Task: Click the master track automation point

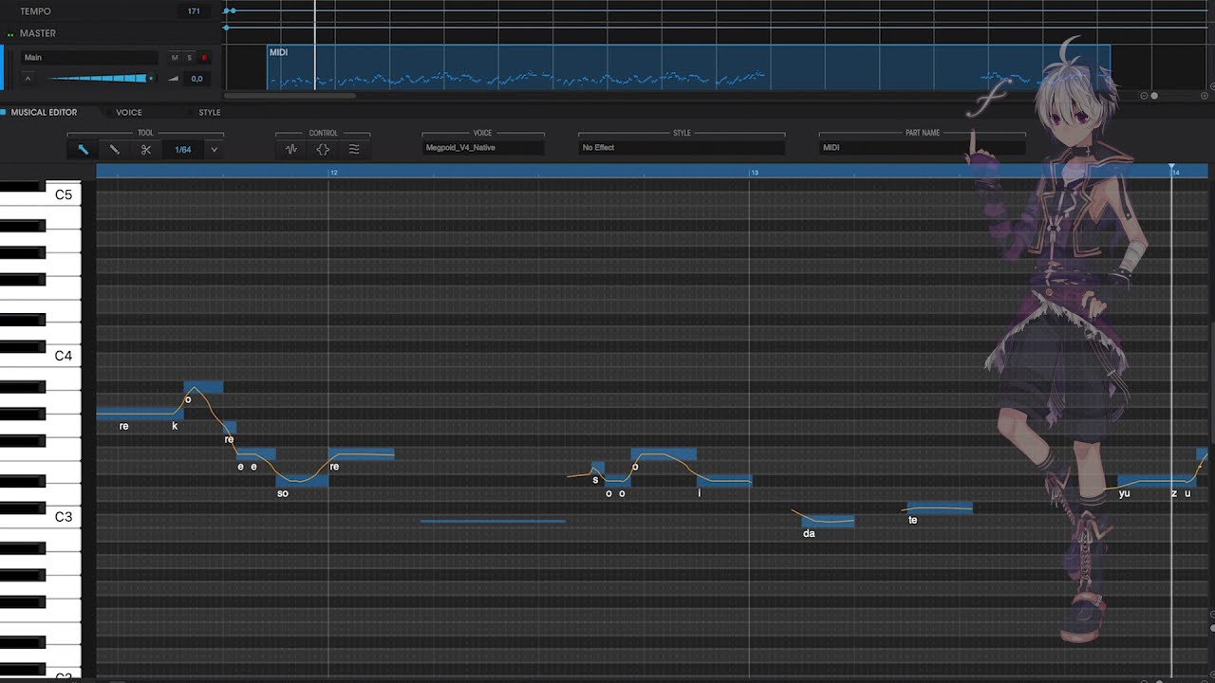Action: coord(226,28)
